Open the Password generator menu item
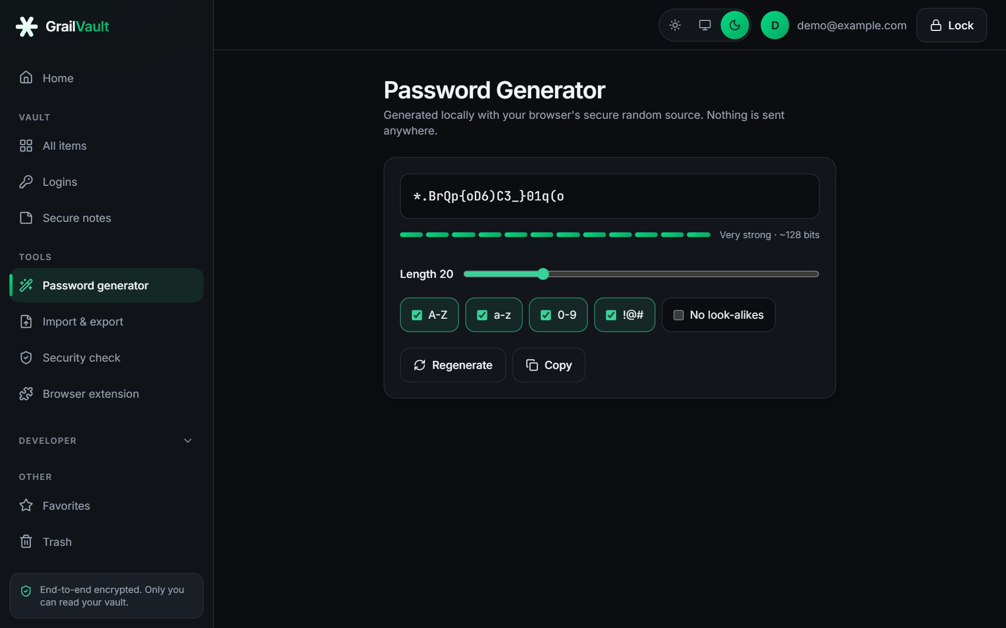The image size is (1006, 628). (x=106, y=285)
